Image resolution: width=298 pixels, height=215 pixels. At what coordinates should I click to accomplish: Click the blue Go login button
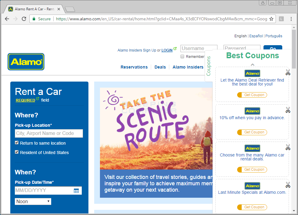point(273,48)
